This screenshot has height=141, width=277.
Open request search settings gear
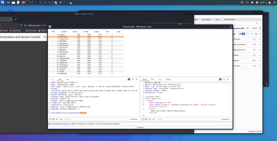pyautogui.click(x=53, y=119)
